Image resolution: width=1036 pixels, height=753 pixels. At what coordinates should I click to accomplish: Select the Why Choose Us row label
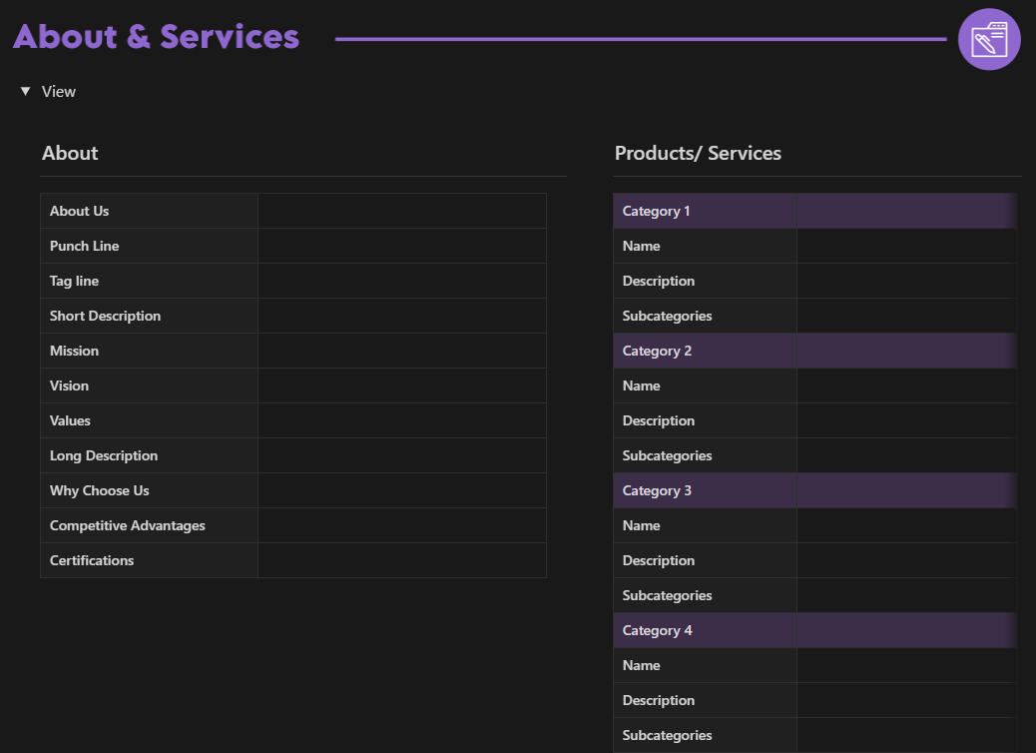click(149, 490)
